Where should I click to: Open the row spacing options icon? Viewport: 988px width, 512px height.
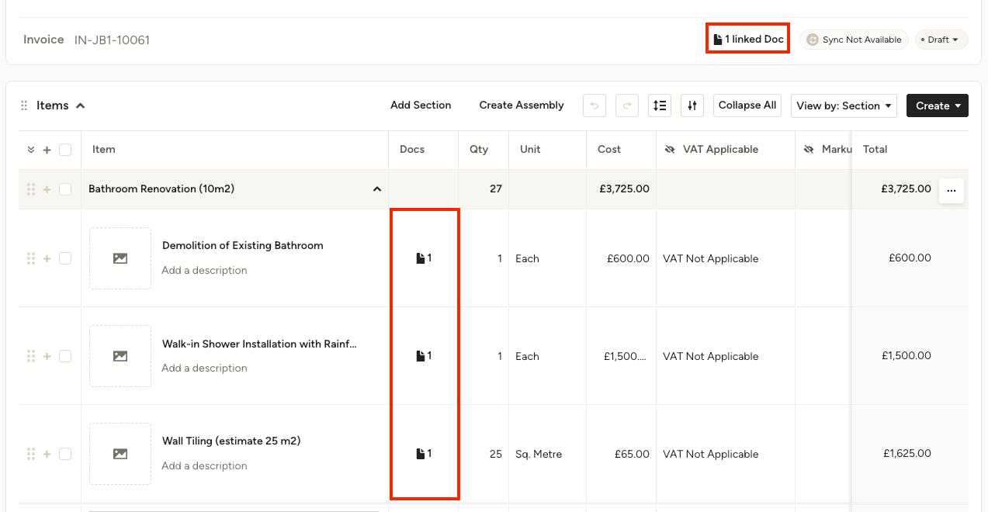click(660, 106)
